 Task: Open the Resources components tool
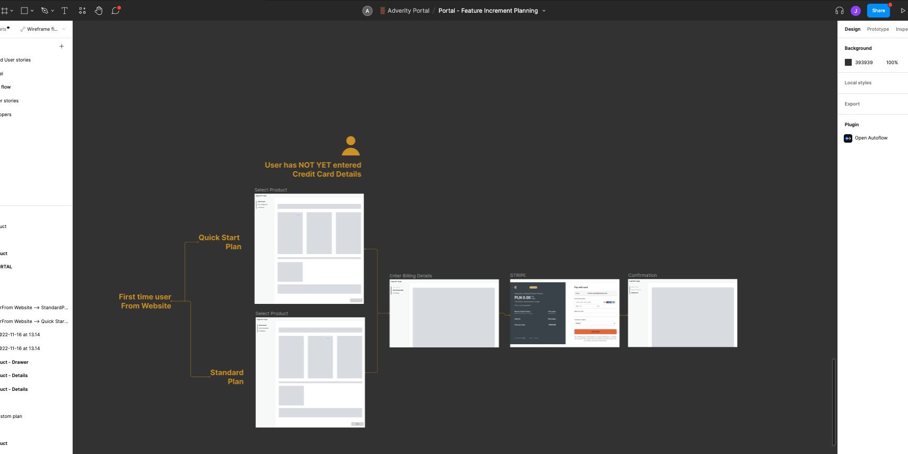pos(82,11)
